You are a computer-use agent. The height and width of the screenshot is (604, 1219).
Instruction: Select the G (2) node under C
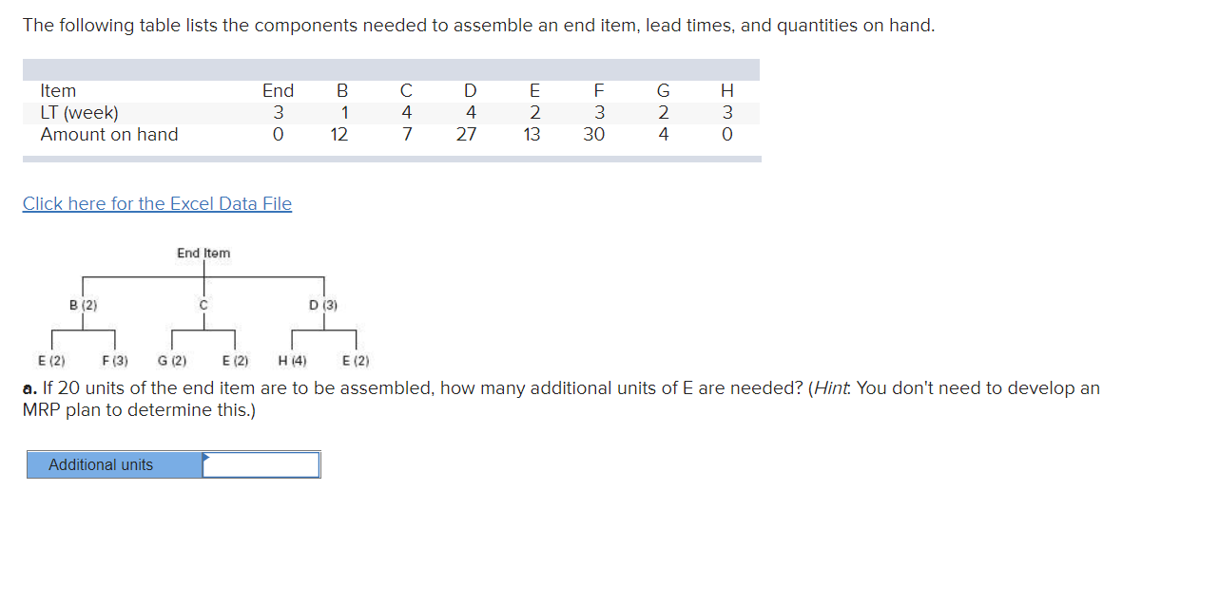(x=172, y=361)
